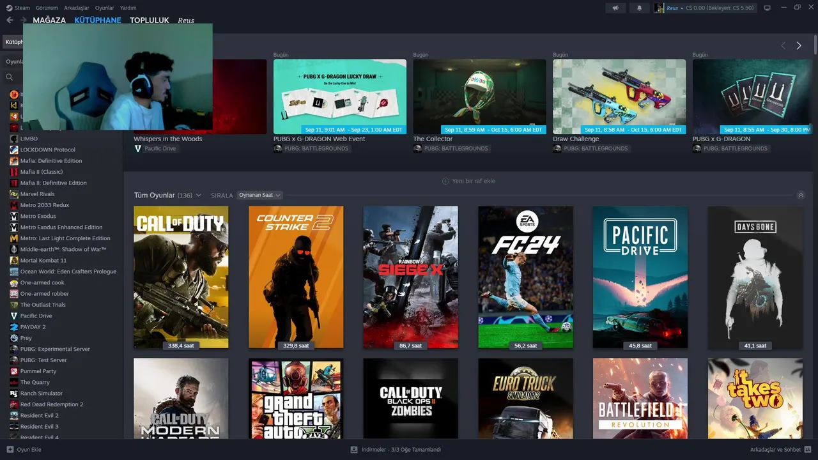
Task: Open the PUBG x G-DRAGON Lucky Draw banner
Action: pyautogui.click(x=340, y=96)
